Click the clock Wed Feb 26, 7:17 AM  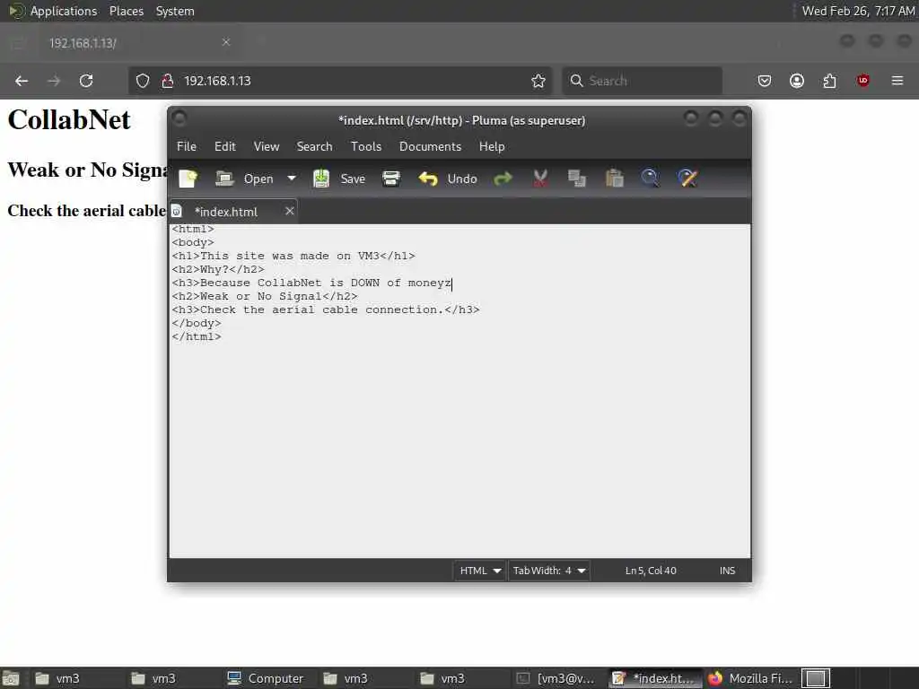pos(857,11)
